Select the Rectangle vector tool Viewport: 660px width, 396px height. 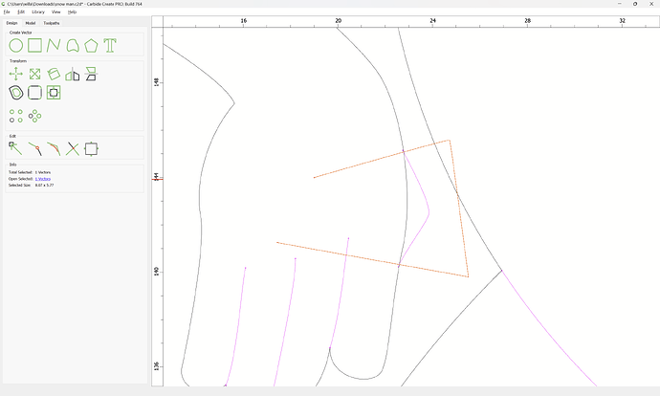pos(34,46)
